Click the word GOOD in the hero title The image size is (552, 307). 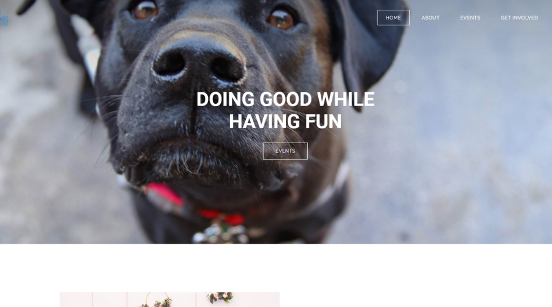[x=285, y=99]
